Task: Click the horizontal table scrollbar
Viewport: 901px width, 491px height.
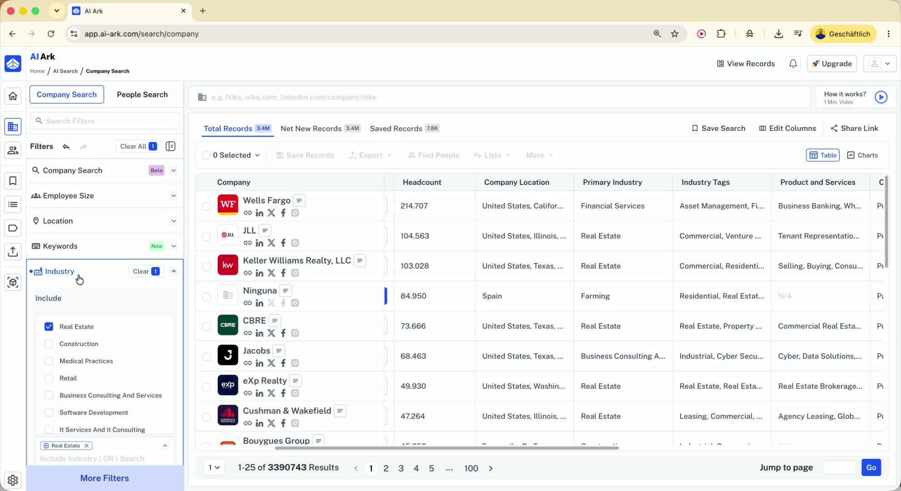Action: point(447,448)
